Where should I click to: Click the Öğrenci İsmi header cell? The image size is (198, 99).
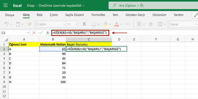click(24, 44)
